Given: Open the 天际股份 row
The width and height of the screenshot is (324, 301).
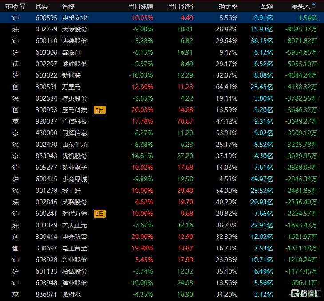Looking at the screenshot, I should click(x=162, y=29).
